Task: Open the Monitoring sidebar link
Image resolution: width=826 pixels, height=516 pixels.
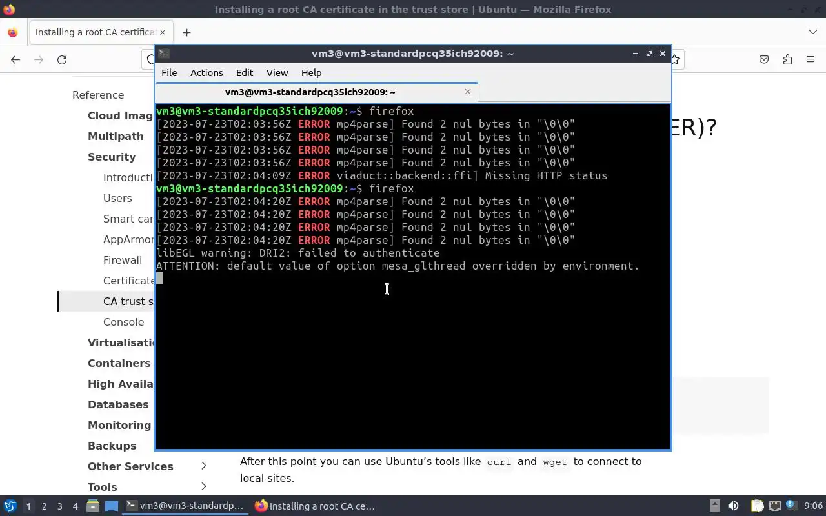Action: tap(119, 425)
